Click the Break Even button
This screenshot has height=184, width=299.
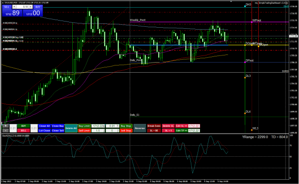(154, 126)
